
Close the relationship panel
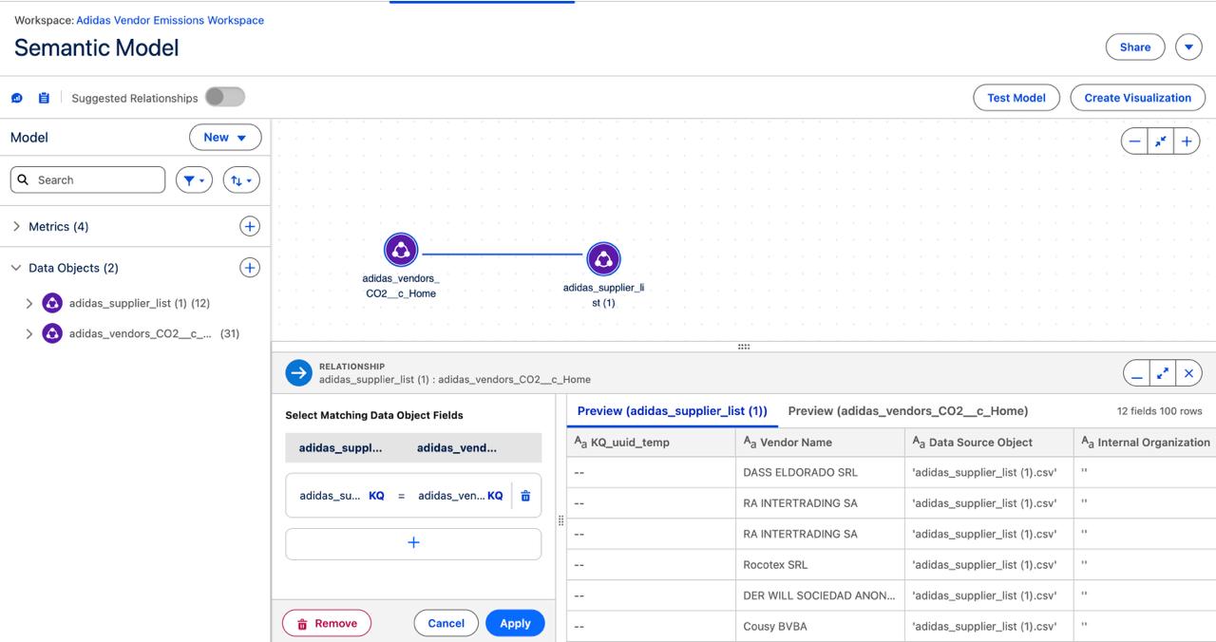(x=1188, y=373)
